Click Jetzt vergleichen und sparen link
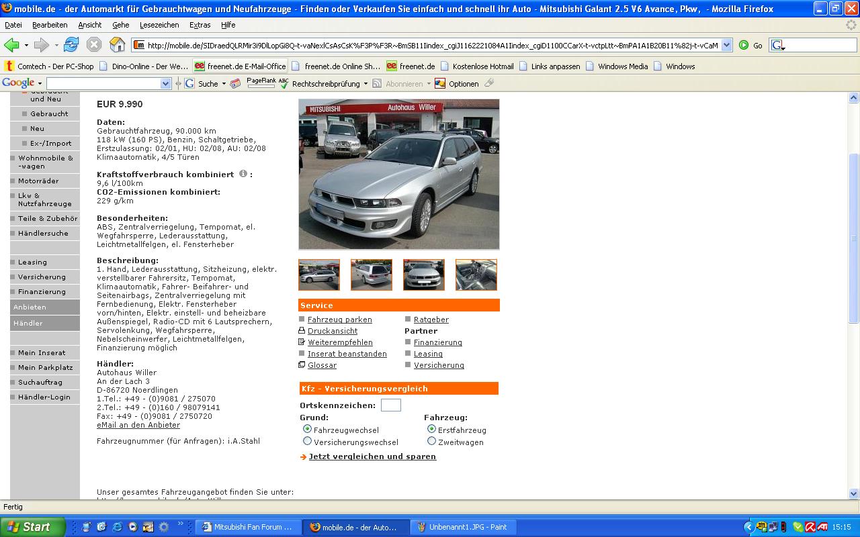 (x=372, y=456)
